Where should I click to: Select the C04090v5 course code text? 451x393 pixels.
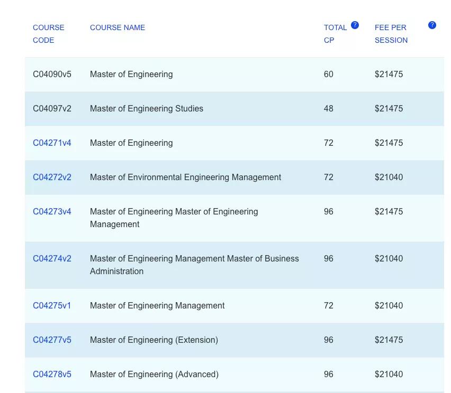[x=52, y=74]
